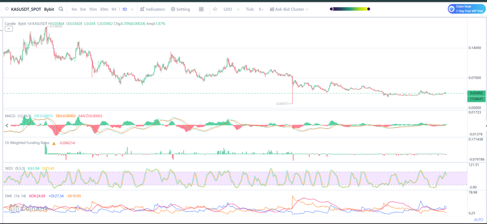Open the Indicators panel
The width and height of the screenshot is (487, 224).
(x=153, y=9)
